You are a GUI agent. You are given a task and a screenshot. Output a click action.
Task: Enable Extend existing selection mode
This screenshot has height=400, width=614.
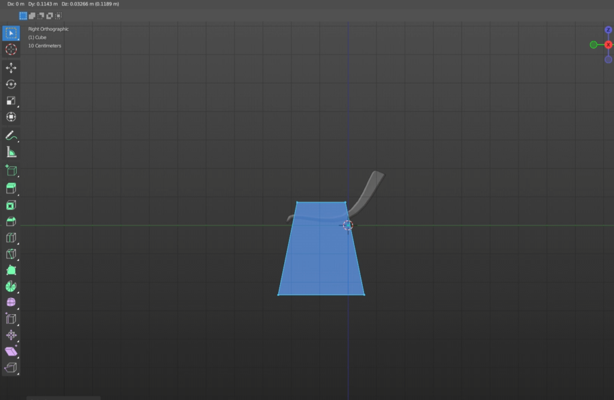click(32, 16)
